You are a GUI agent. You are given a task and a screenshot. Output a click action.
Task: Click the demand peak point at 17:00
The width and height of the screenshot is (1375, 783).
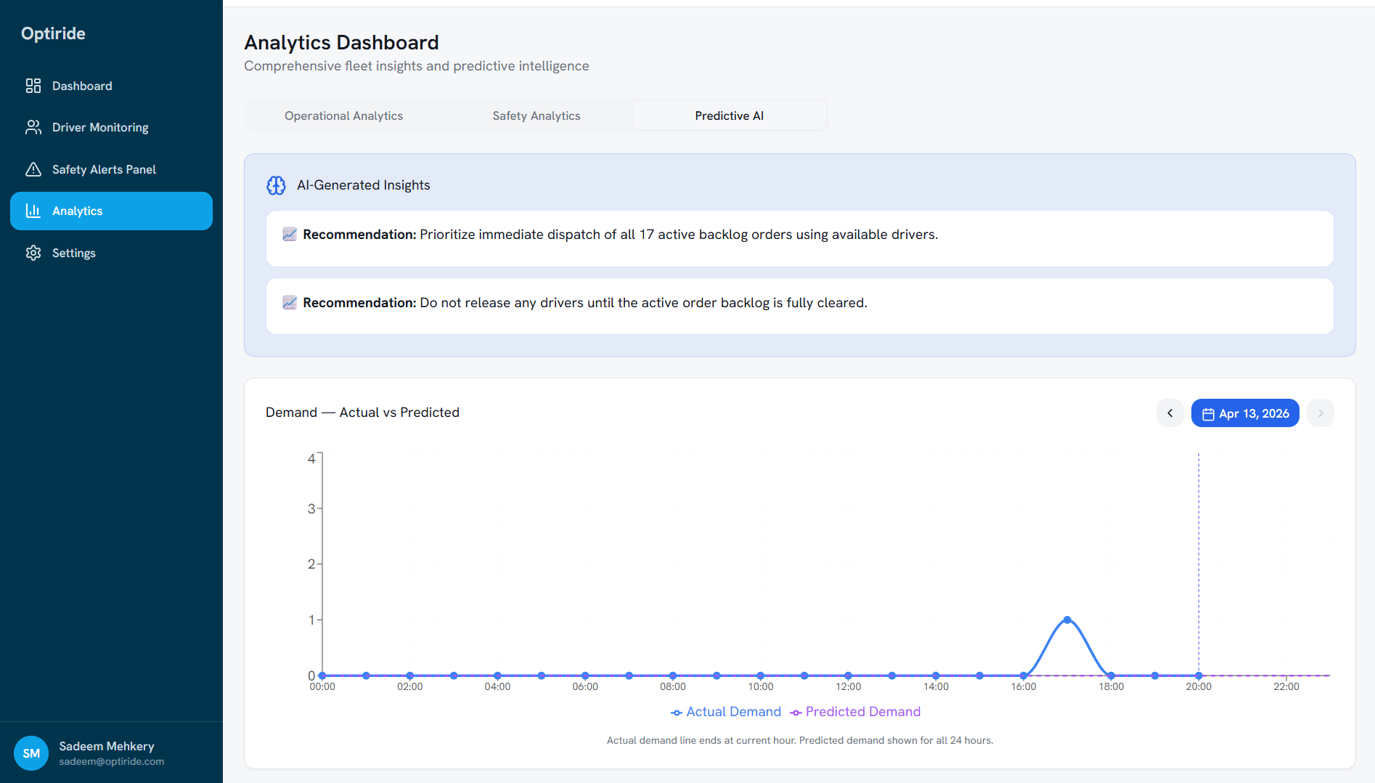pyautogui.click(x=1067, y=620)
